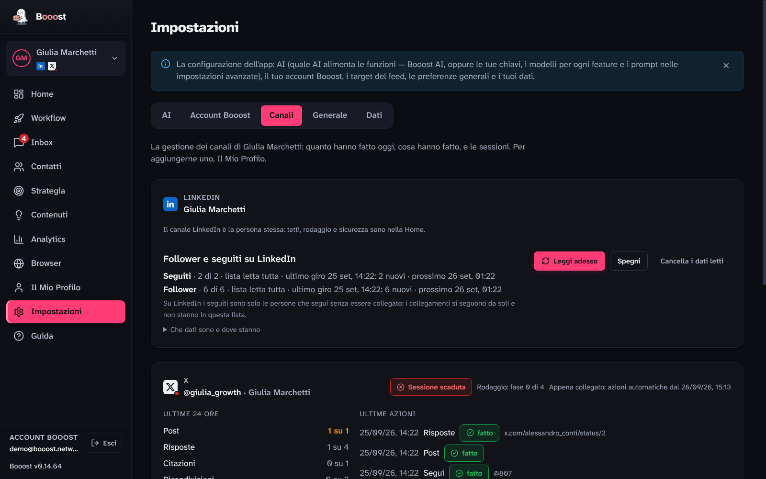Click Cancella i dati letti
This screenshot has height=479, width=766.
click(692, 261)
